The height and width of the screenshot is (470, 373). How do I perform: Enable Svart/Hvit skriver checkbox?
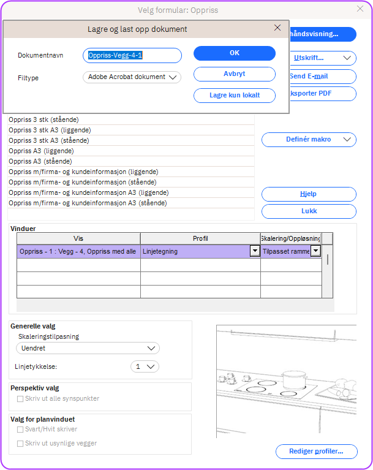pyautogui.click(x=21, y=430)
